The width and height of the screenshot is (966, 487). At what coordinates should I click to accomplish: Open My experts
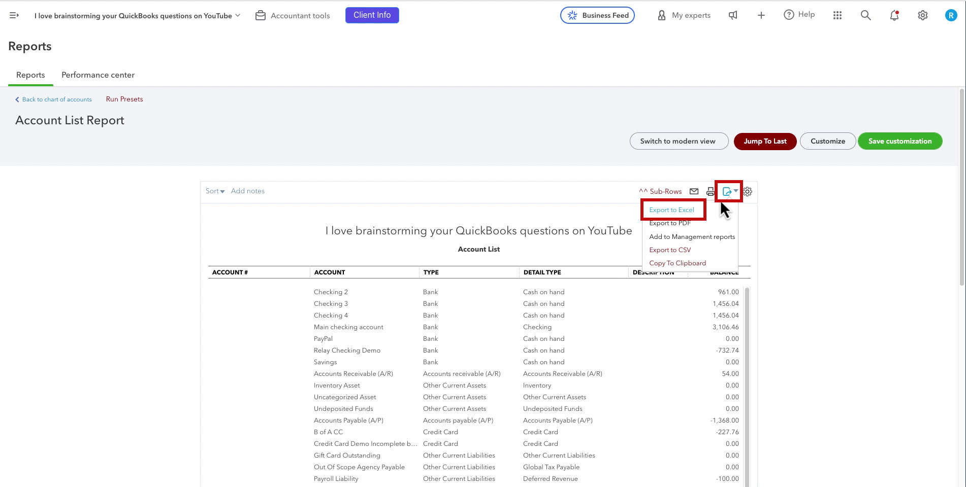pos(684,15)
